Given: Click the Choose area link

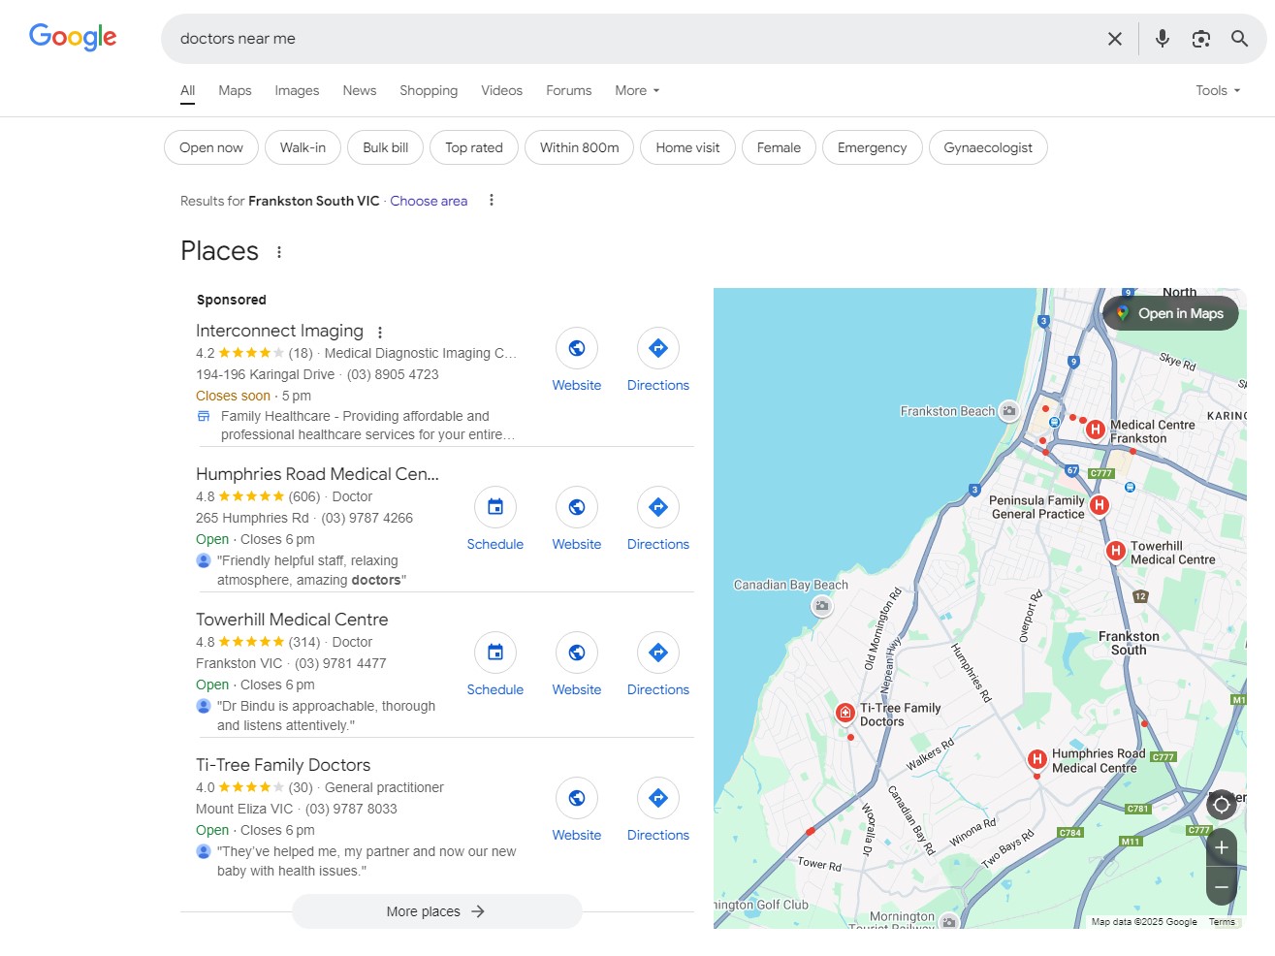Looking at the screenshot, I should [429, 201].
